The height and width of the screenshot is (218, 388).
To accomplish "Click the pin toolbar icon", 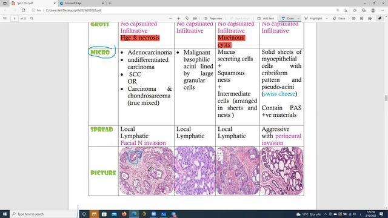I will coord(380,18).
